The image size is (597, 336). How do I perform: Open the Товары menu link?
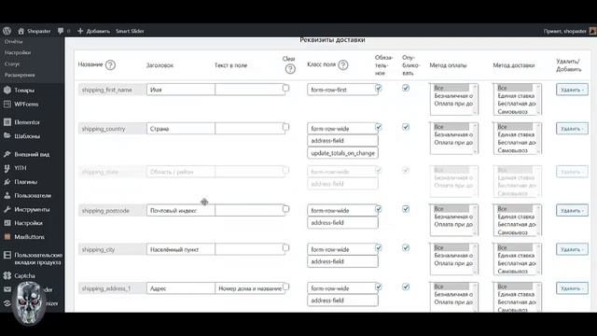tap(24, 91)
